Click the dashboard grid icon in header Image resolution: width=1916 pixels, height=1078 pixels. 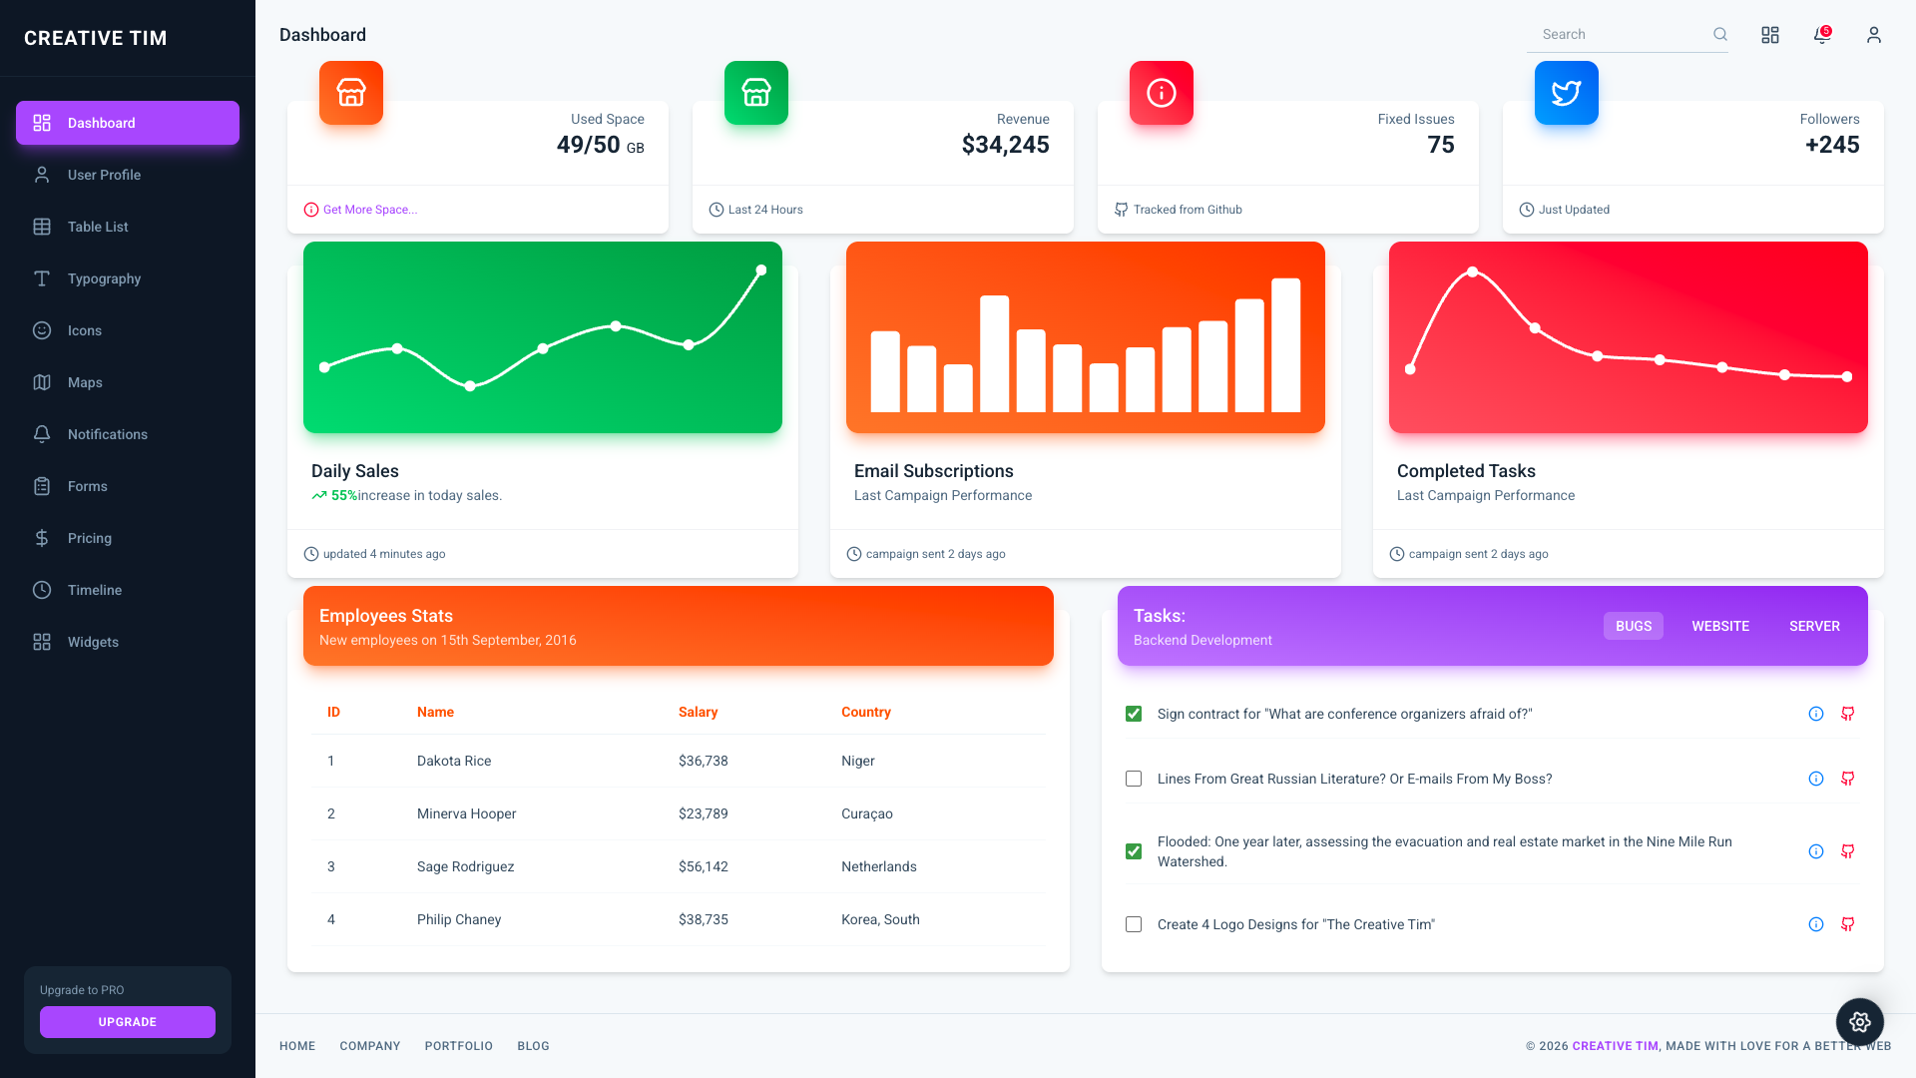click(x=1769, y=36)
